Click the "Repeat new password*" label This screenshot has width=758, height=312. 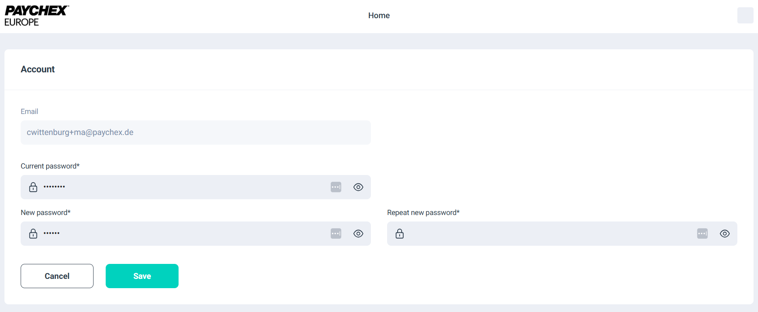423,213
